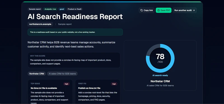
Task: Select the Northstar CRM chip
Action: click(37, 74)
